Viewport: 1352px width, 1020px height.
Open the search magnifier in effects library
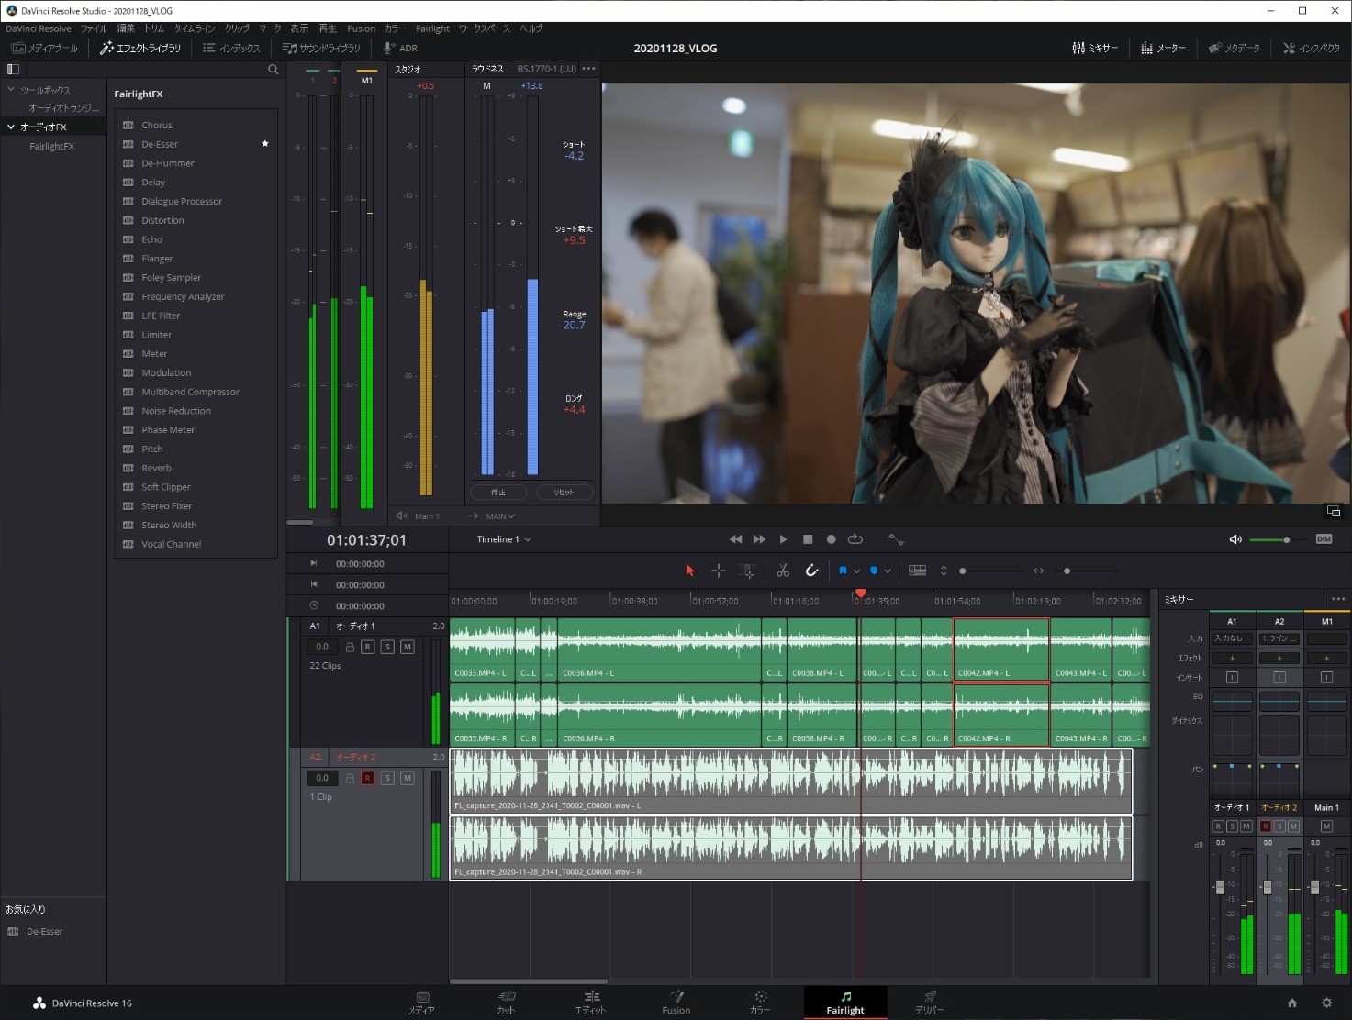click(273, 70)
